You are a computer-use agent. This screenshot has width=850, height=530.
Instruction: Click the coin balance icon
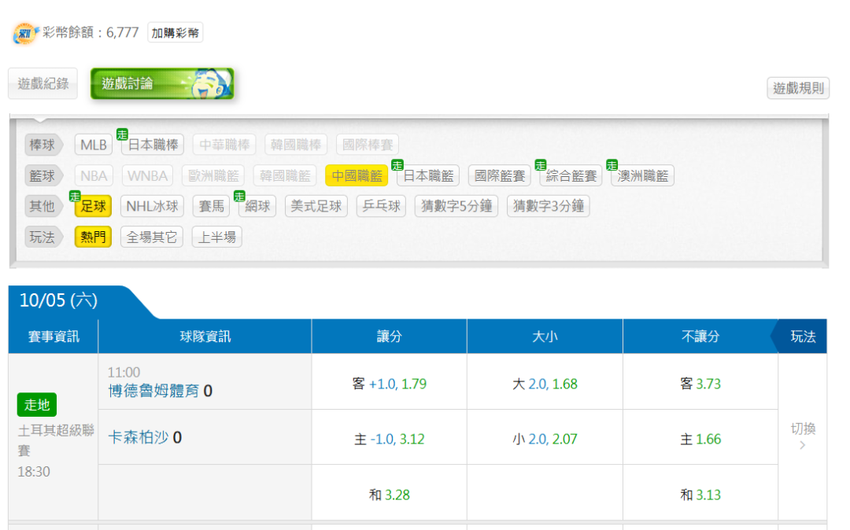[x=26, y=33]
